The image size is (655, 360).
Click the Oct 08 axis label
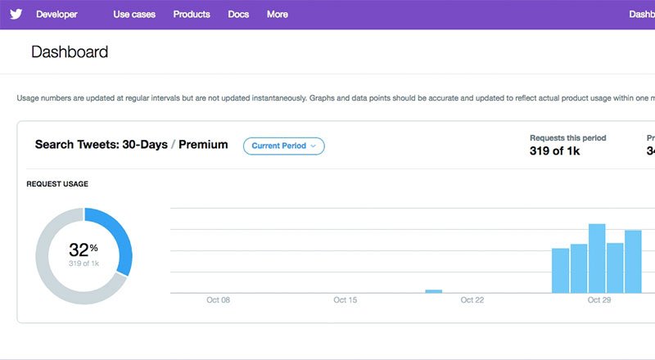coord(218,299)
